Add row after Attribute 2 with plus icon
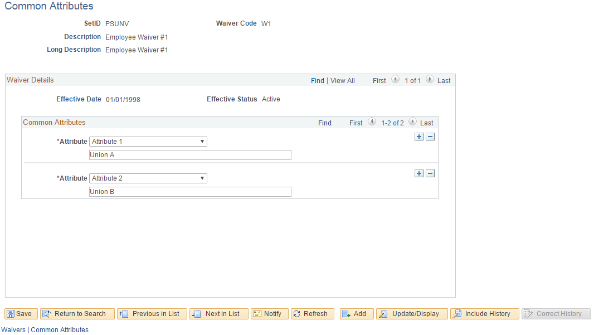The image size is (594, 335). coord(418,173)
